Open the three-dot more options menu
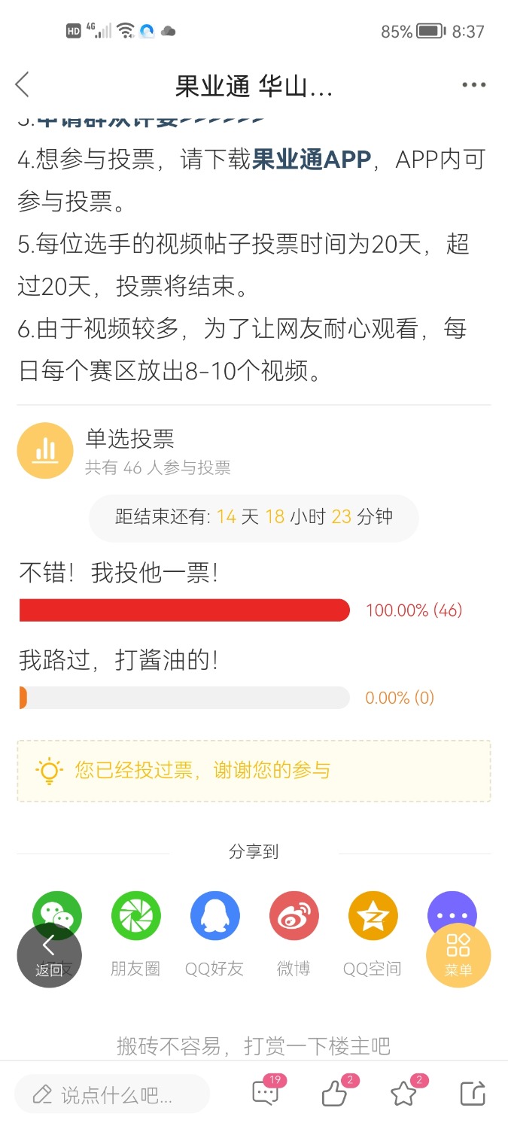The image size is (508, 1129). (473, 85)
